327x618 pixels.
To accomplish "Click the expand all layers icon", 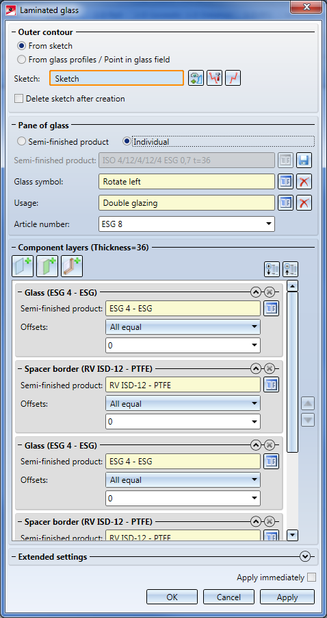I will 272,269.
